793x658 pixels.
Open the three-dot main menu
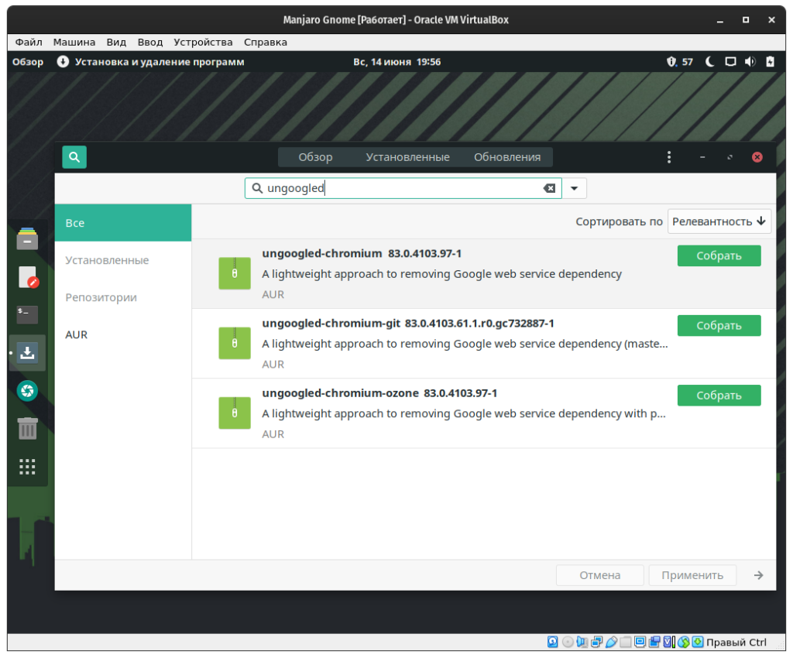(668, 157)
